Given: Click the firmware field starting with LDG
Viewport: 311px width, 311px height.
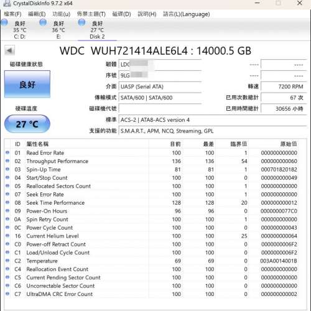Looking at the screenshot, I should [x=160, y=65].
